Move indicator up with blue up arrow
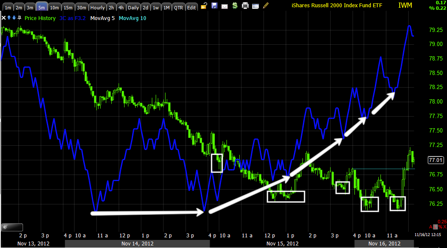 pos(9,17)
